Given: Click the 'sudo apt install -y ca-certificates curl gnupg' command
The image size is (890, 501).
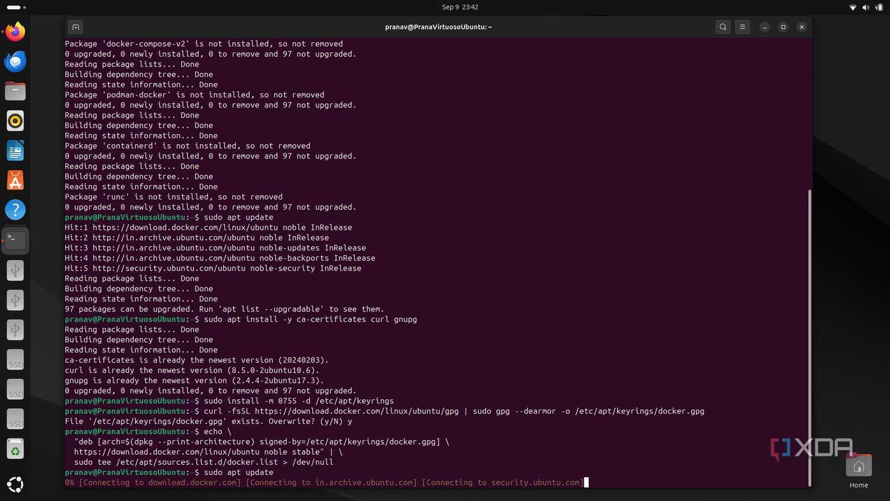Looking at the screenshot, I should [310, 319].
